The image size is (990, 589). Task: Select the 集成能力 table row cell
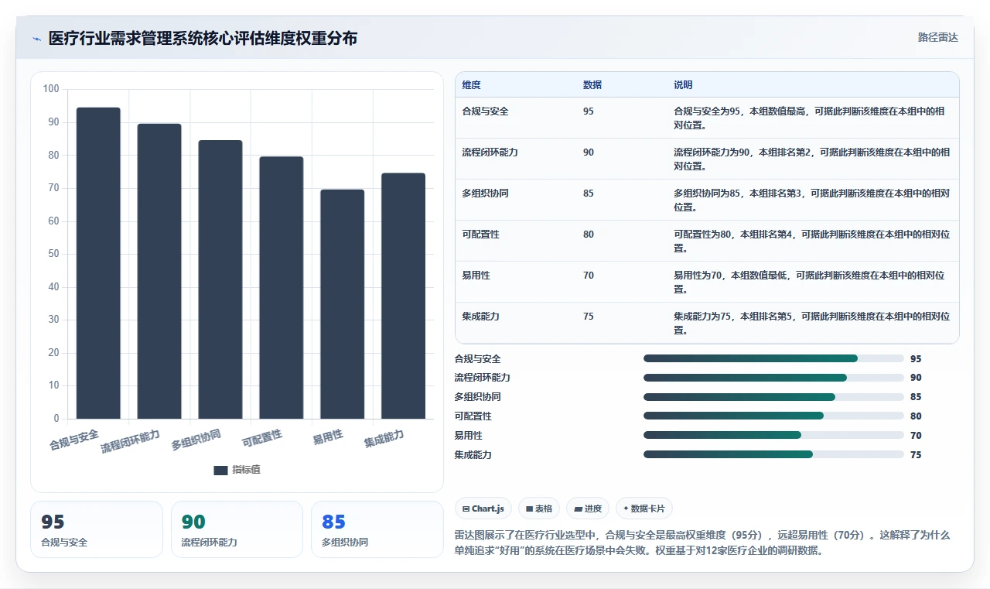click(480, 317)
